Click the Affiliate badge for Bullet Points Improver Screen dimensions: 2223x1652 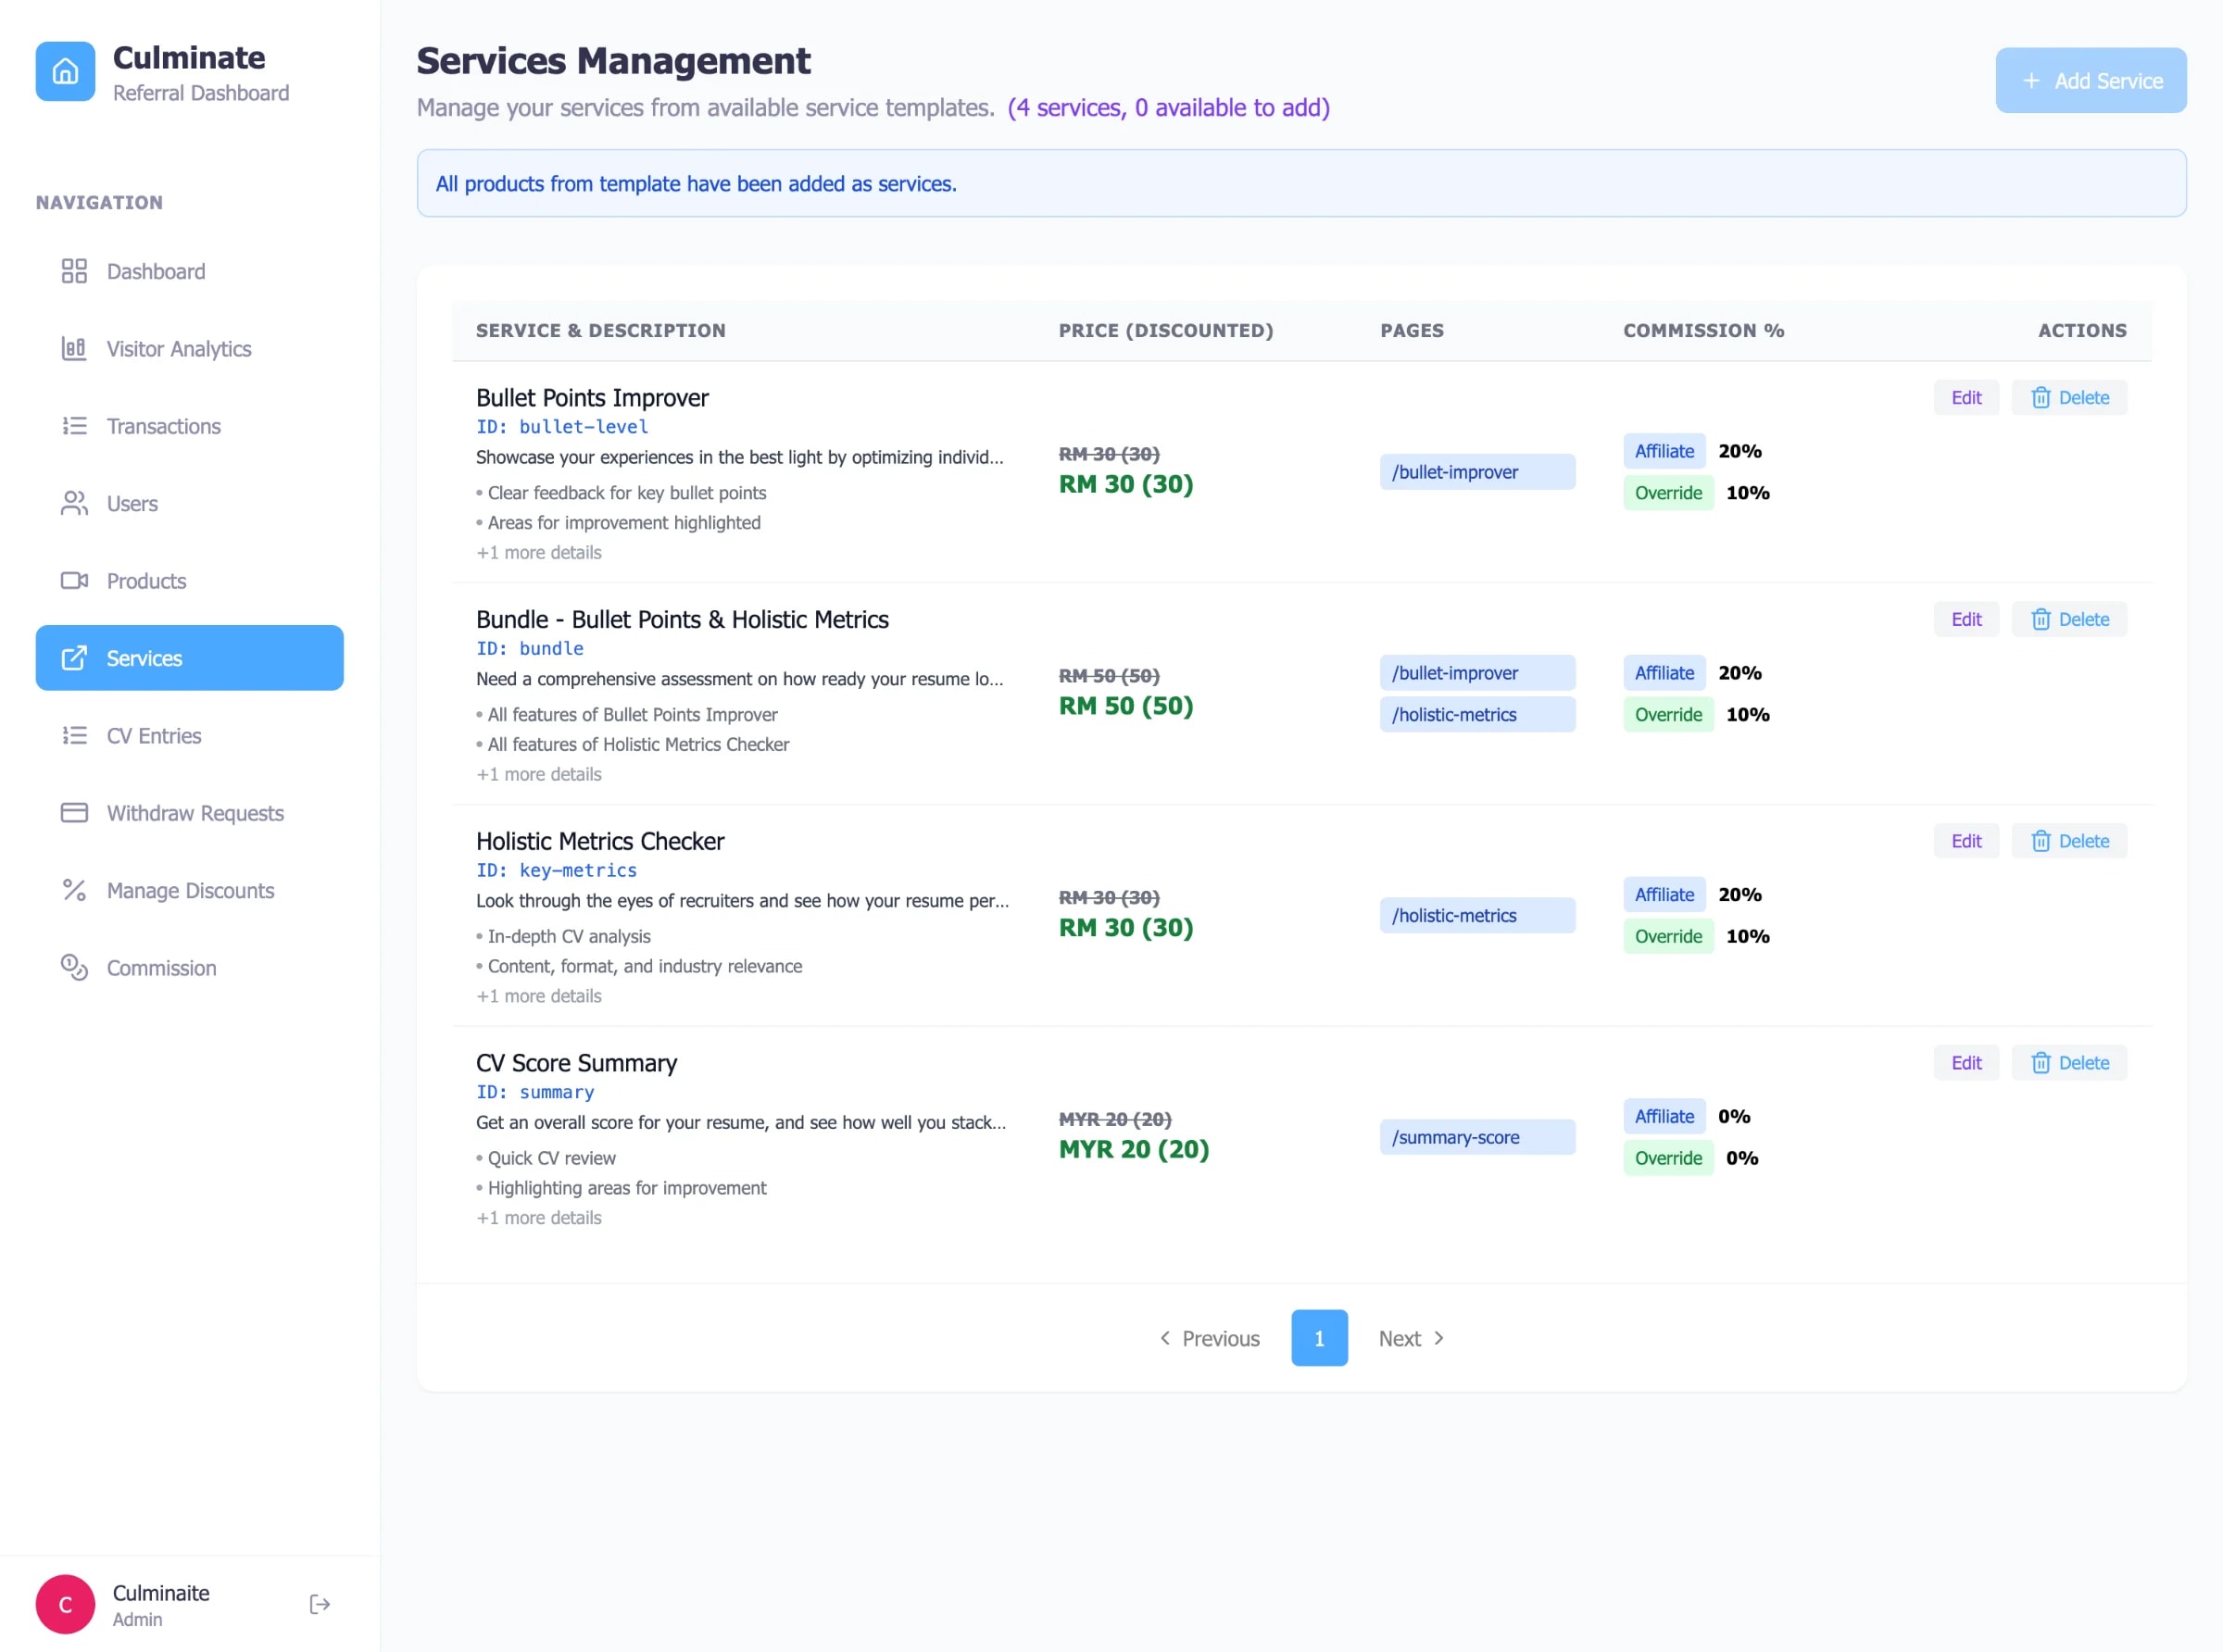point(1664,451)
